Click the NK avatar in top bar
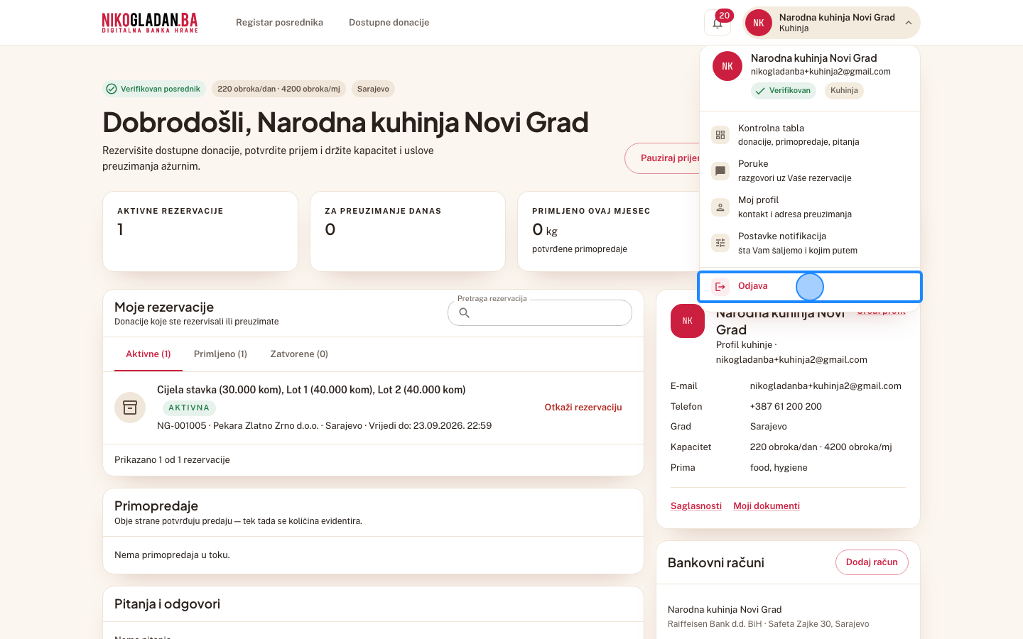Image resolution: width=1023 pixels, height=639 pixels. 759,23
